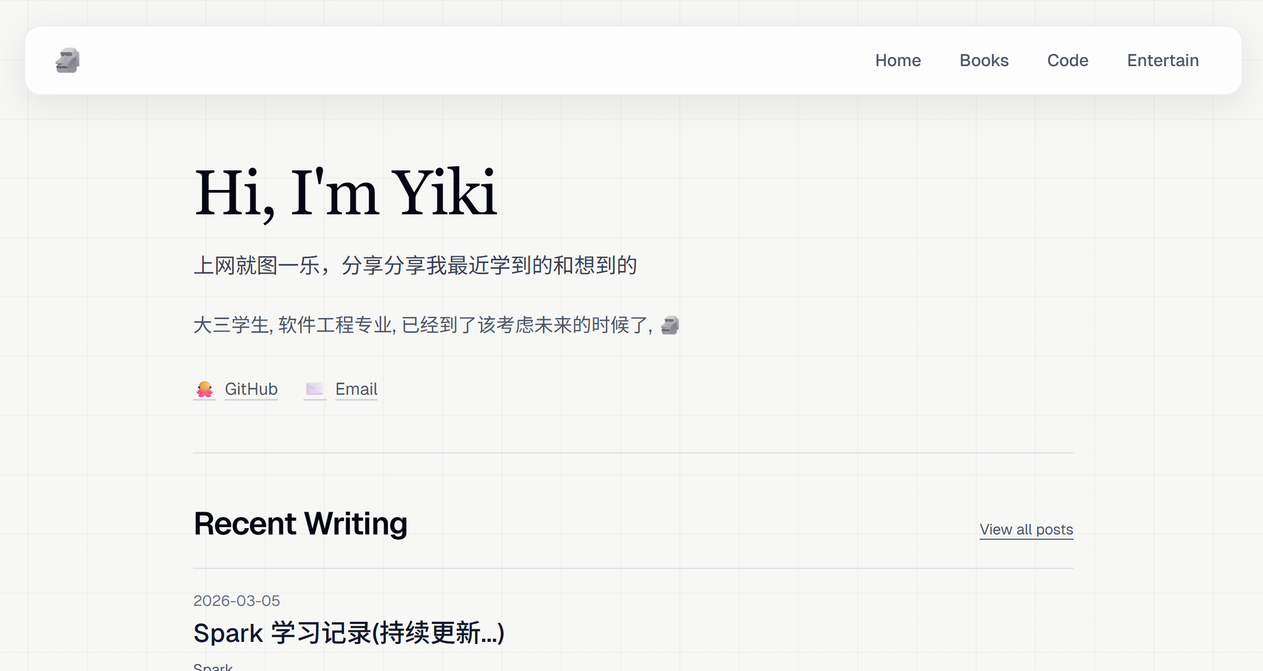Open the GitHub profile link
Image resolution: width=1263 pixels, height=671 pixels.
(x=251, y=389)
